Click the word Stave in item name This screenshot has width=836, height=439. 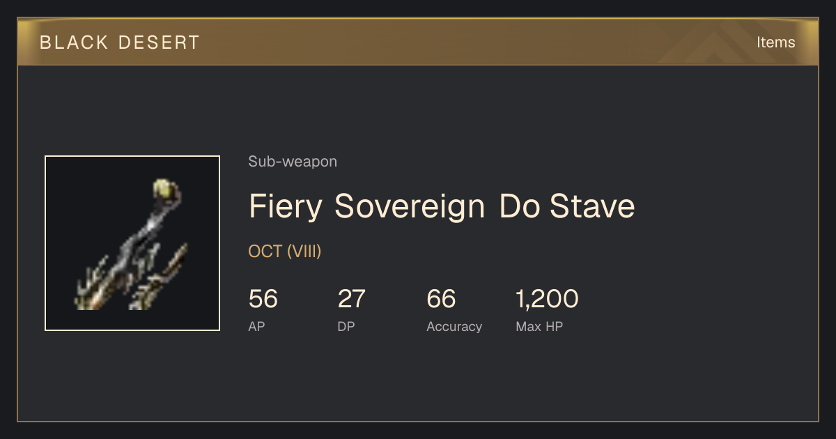[x=592, y=206]
